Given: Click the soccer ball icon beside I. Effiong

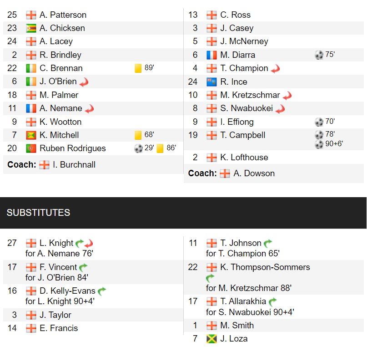Looking at the screenshot, I should tap(319, 122).
